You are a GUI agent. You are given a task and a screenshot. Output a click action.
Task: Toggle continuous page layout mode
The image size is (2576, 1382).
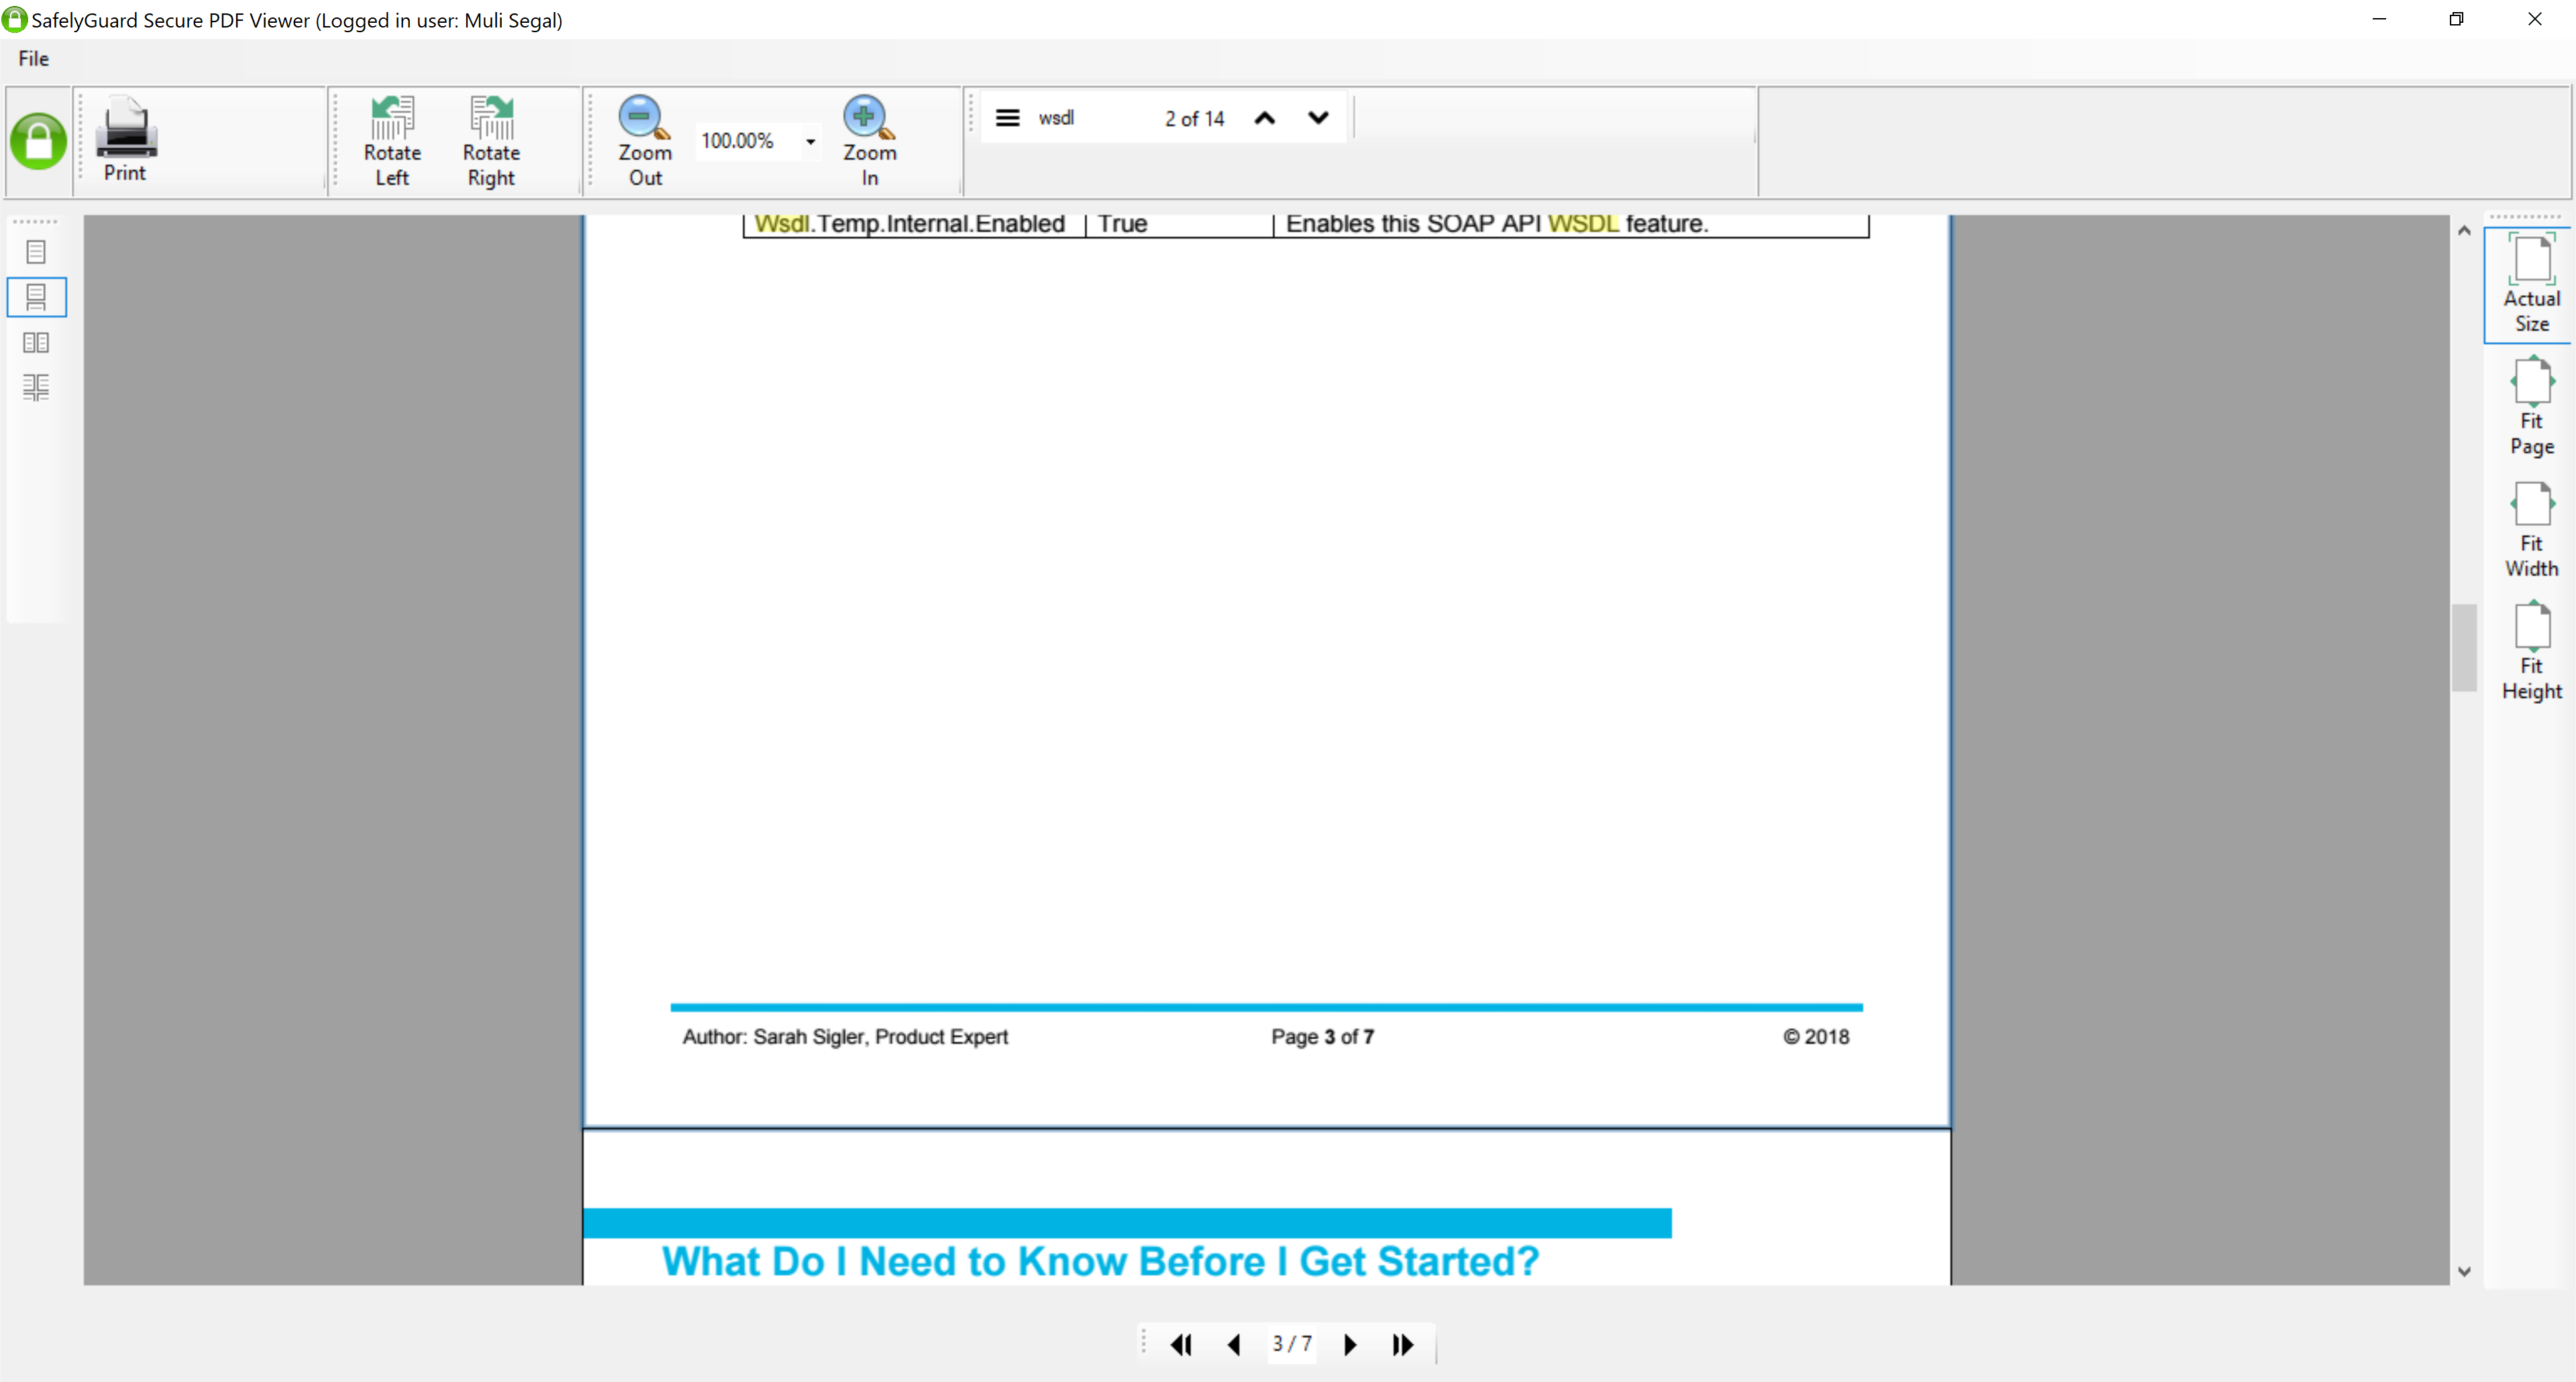click(x=36, y=297)
